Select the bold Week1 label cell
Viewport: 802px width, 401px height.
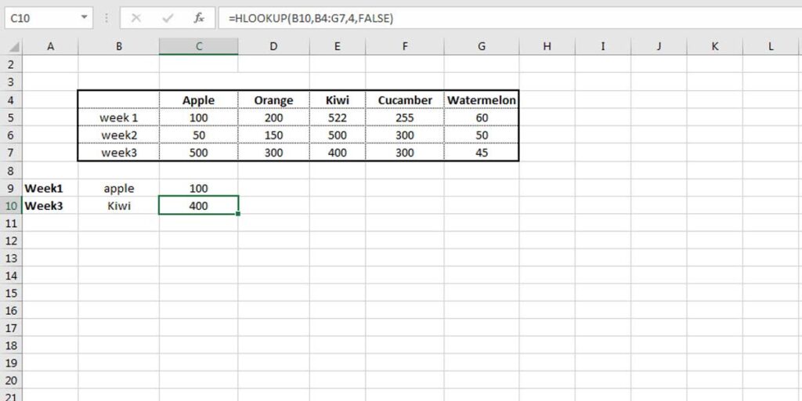point(50,188)
